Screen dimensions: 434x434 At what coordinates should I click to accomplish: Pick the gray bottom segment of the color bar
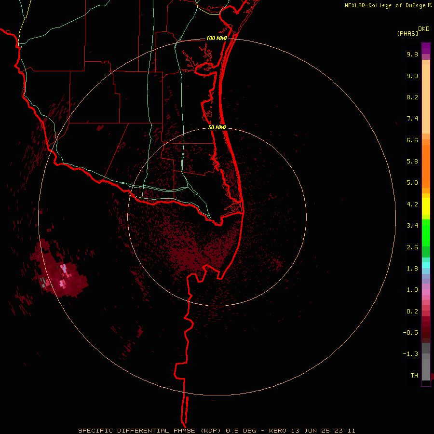[x=426, y=367]
